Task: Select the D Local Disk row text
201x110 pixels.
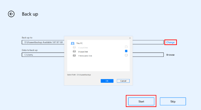Action: pos(83,52)
